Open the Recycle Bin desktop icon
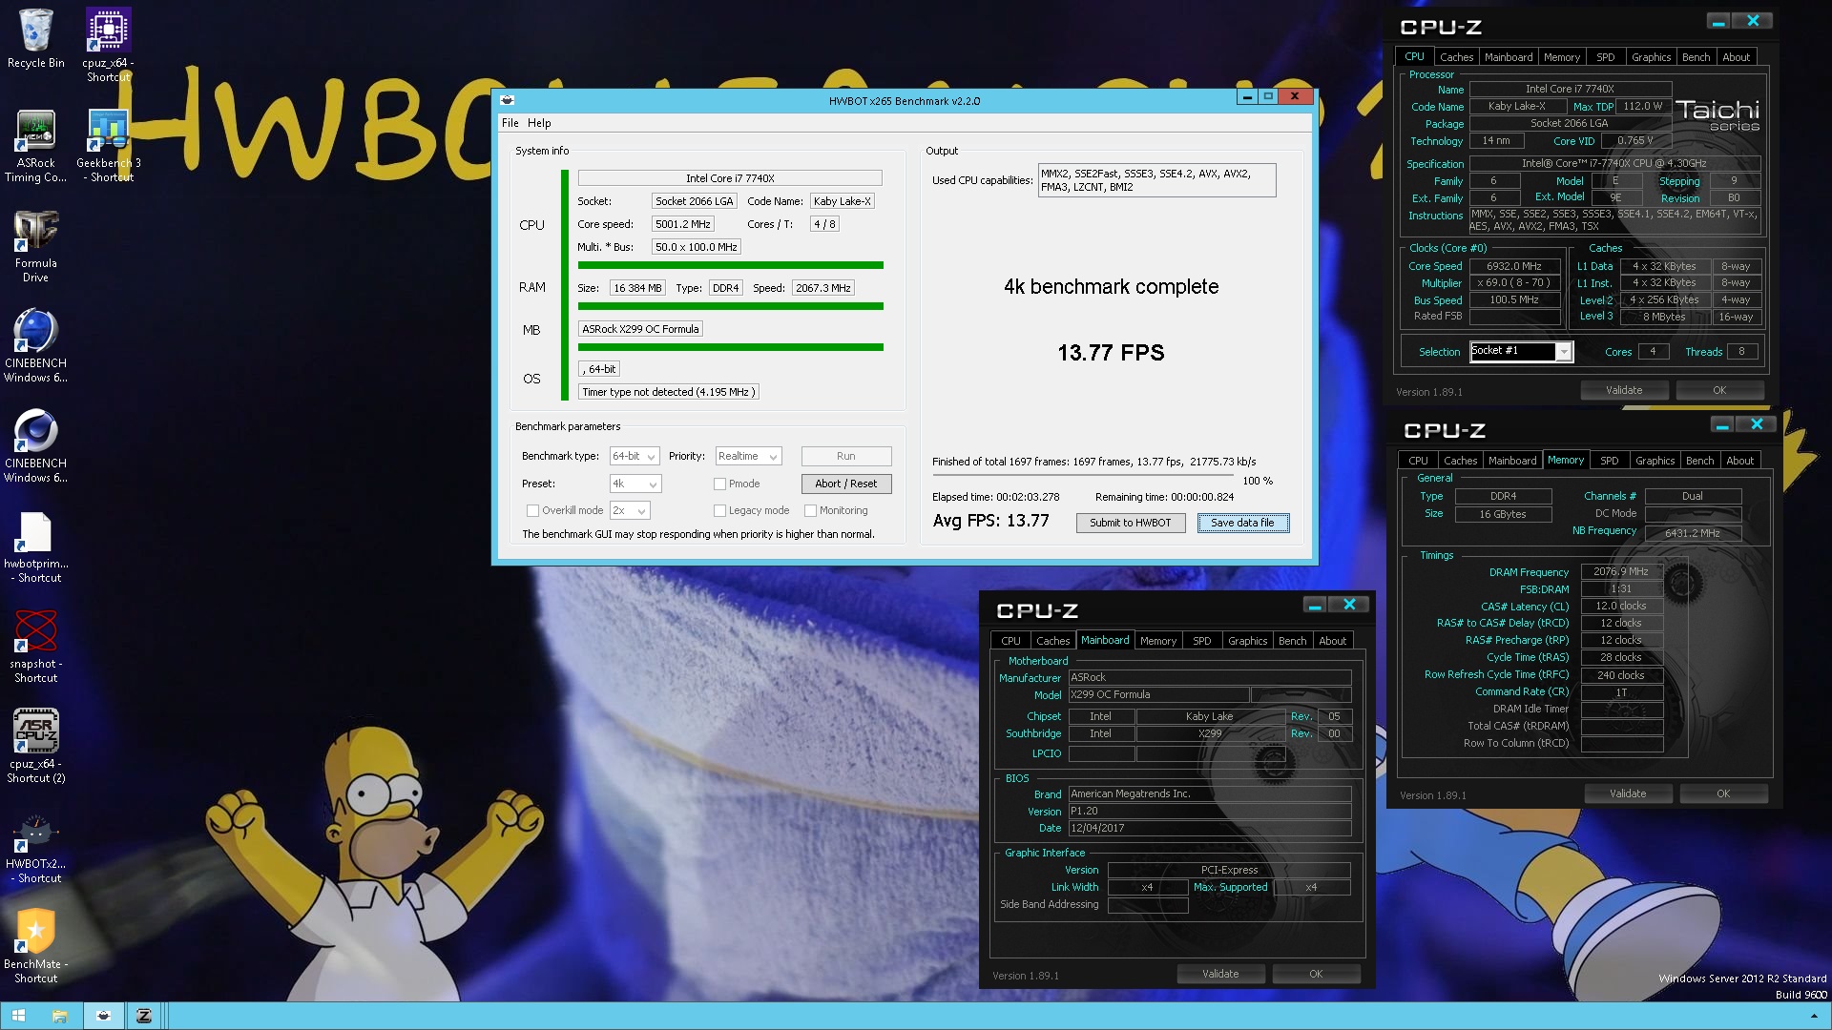 (x=36, y=39)
